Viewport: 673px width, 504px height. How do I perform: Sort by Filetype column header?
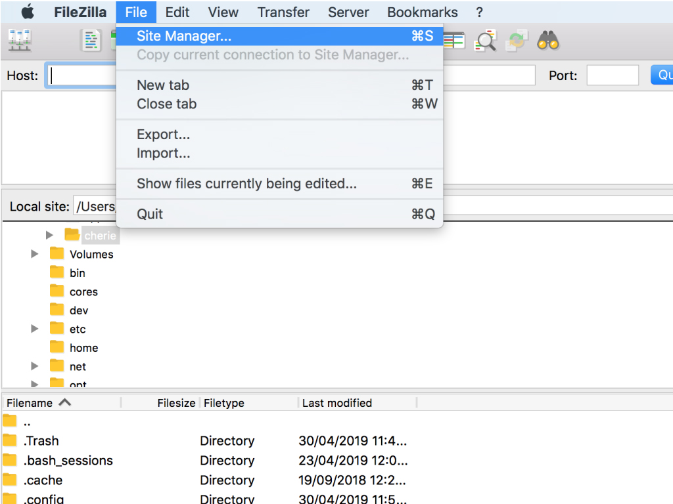223,403
